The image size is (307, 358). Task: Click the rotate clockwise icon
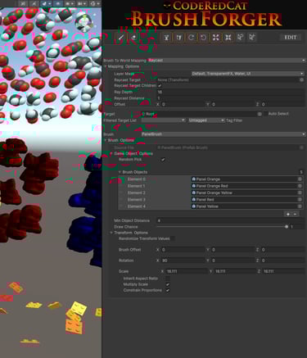(191, 38)
